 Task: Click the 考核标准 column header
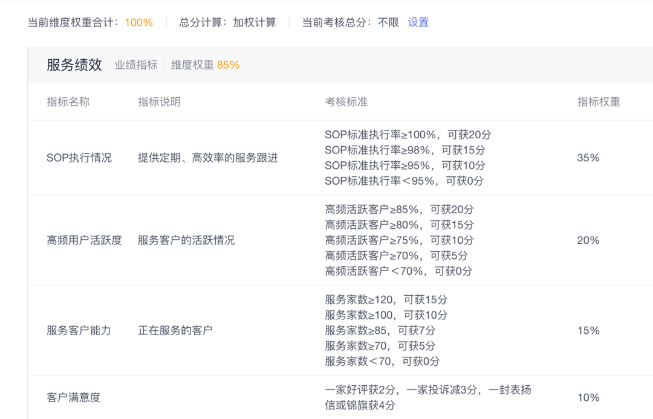346,102
